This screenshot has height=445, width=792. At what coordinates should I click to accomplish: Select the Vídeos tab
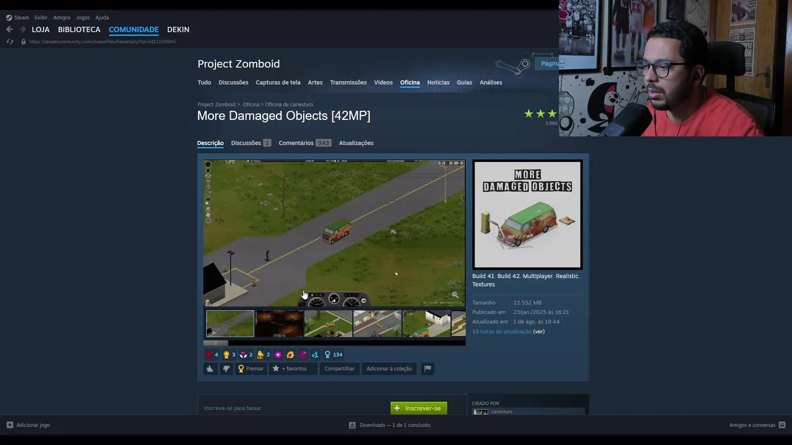click(383, 82)
